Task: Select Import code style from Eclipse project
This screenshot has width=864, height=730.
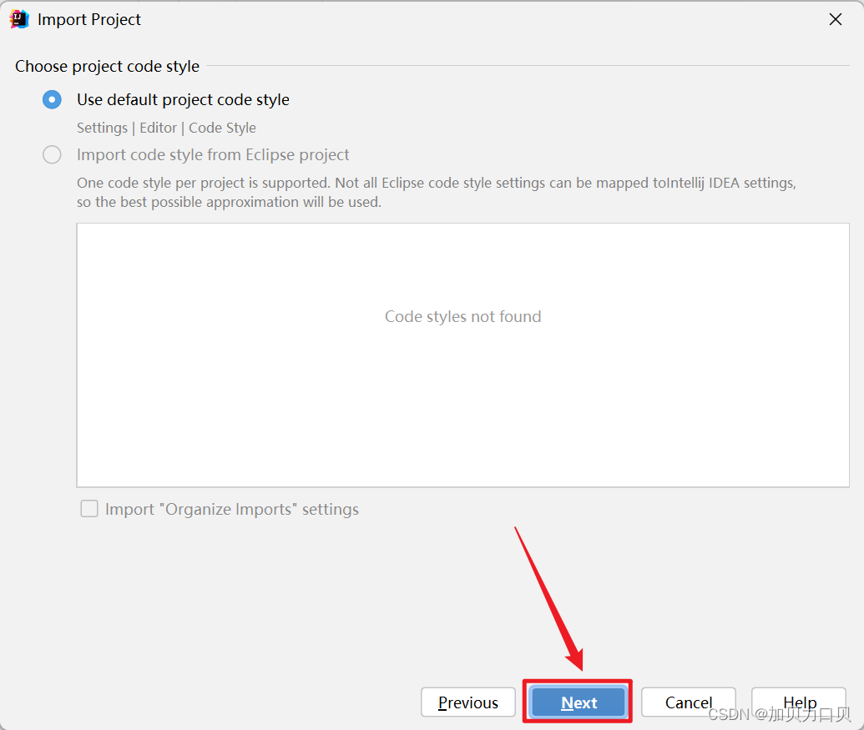Action: [53, 154]
